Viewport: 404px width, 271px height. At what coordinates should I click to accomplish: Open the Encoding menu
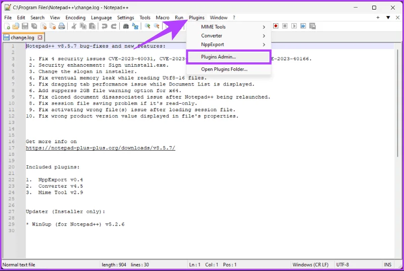[x=75, y=18]
